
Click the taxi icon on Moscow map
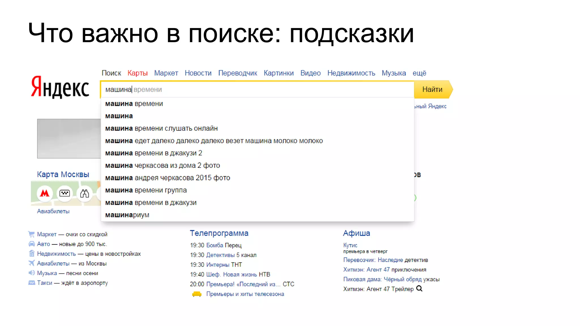65,194
